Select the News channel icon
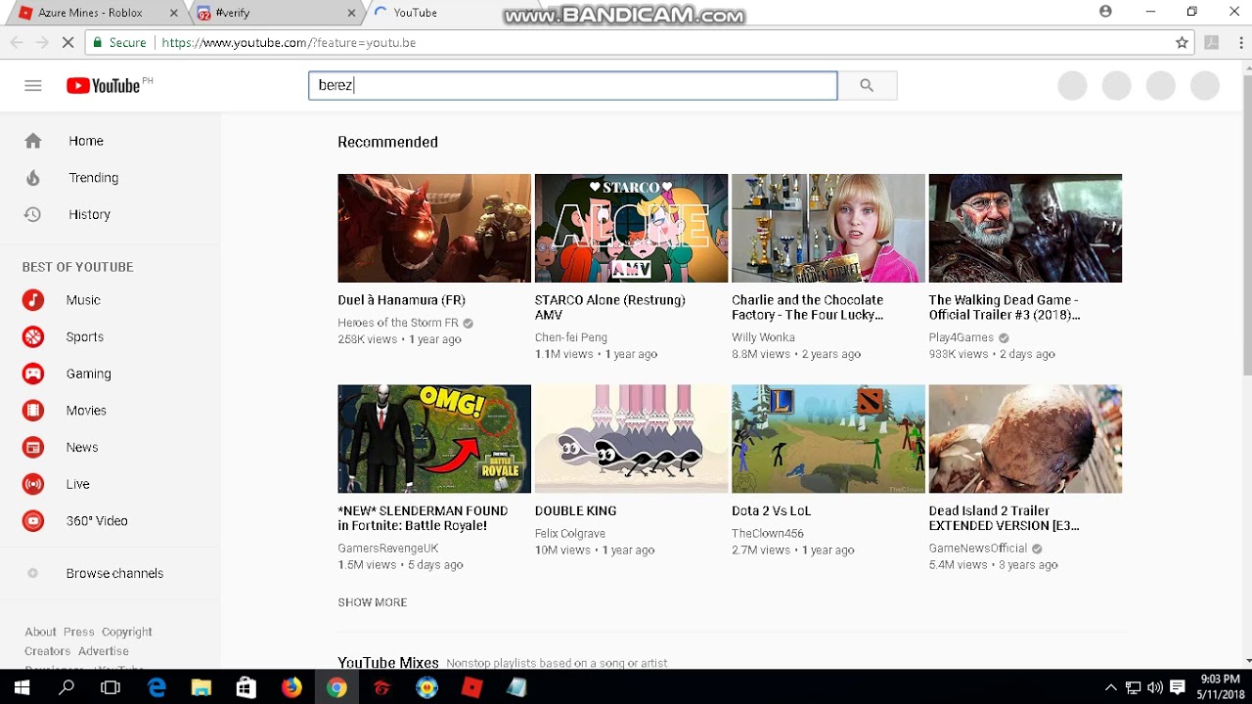 pos(33,448)
